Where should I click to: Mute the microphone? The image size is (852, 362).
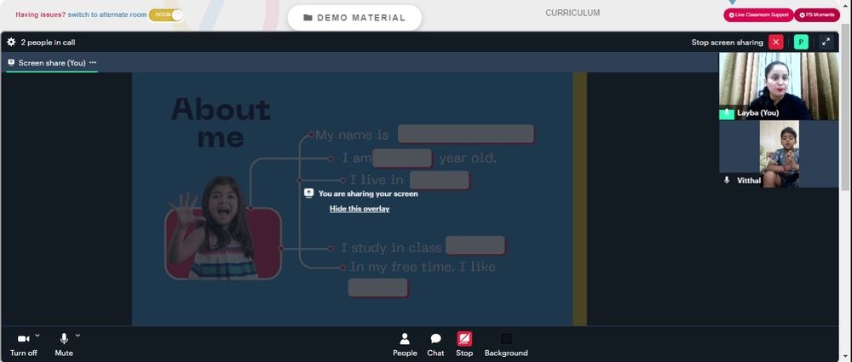pos(64,344)
